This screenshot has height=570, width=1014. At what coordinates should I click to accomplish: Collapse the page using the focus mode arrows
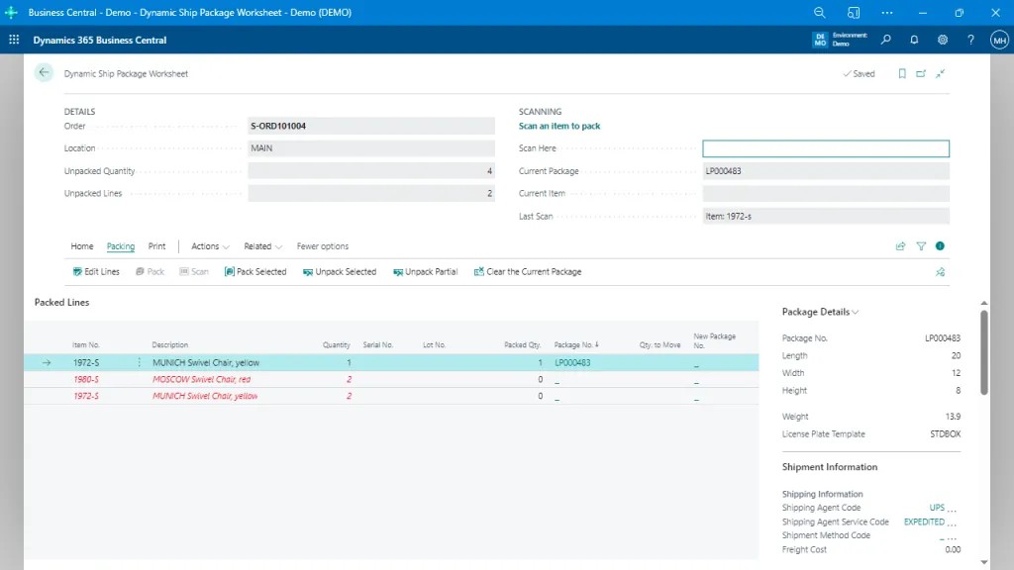[941, 73]
